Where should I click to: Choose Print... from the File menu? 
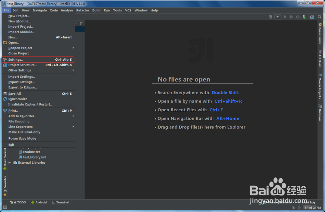point(38,111)
